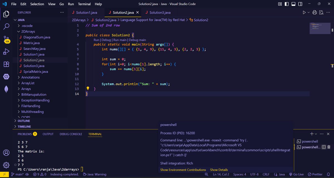Open run button dropdown arrow
The image size is (334, 178).
click(x=309, y=12)
